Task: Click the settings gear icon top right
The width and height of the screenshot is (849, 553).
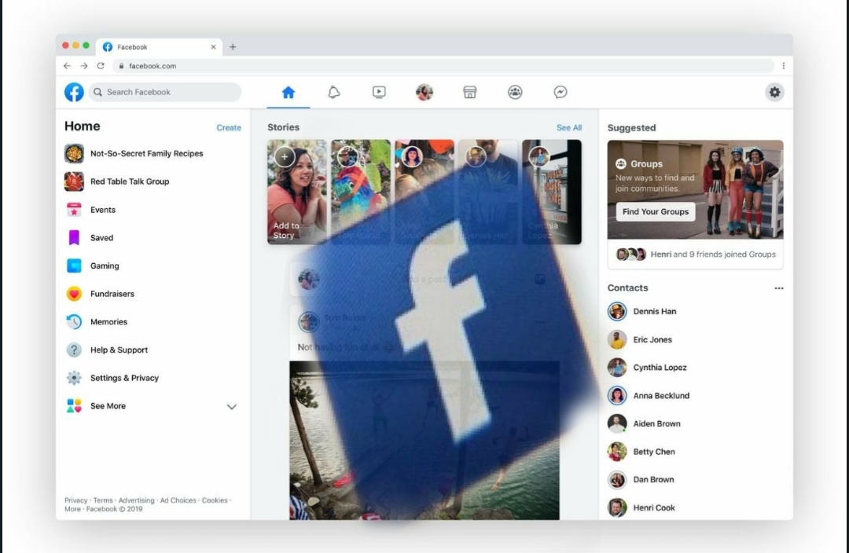Action: (x=774, y=93)
